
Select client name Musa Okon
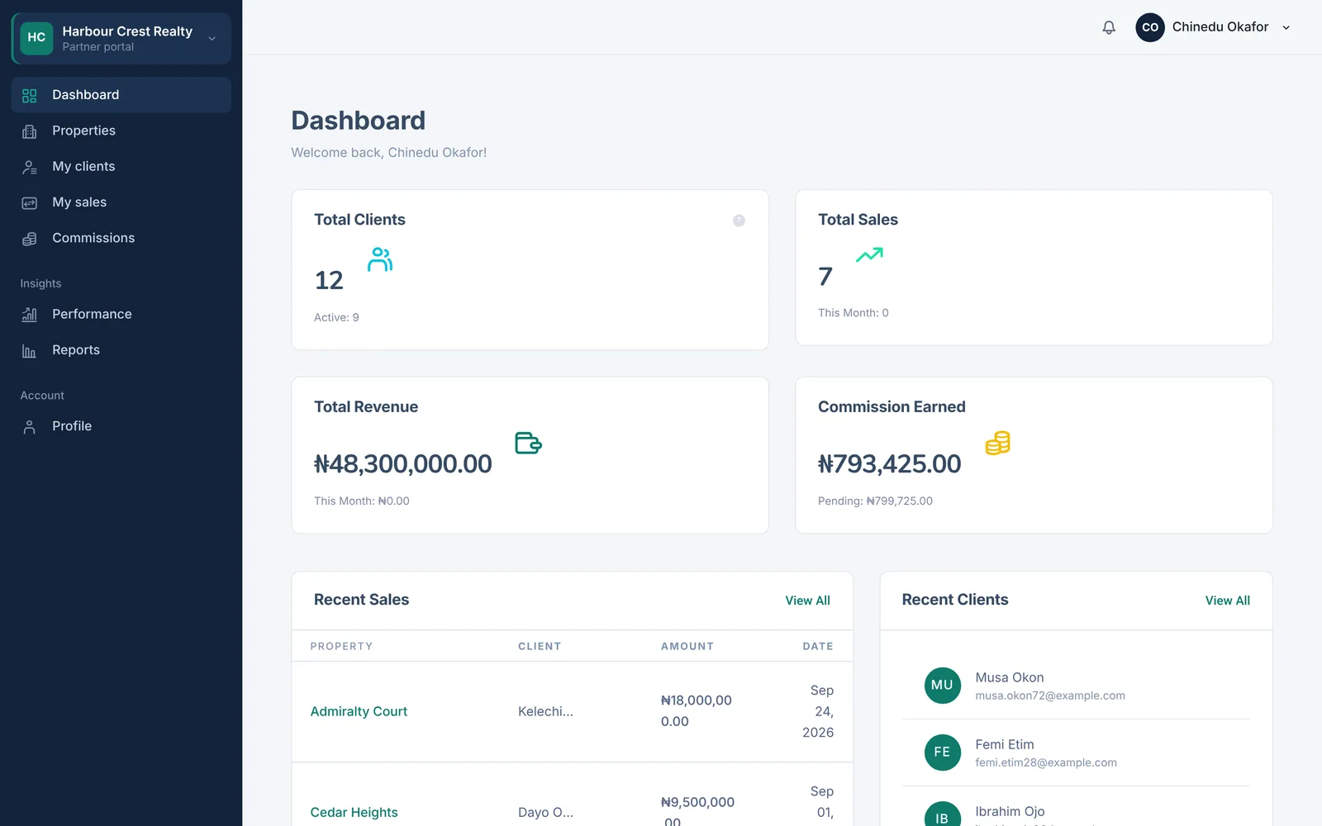(1009, 677)
